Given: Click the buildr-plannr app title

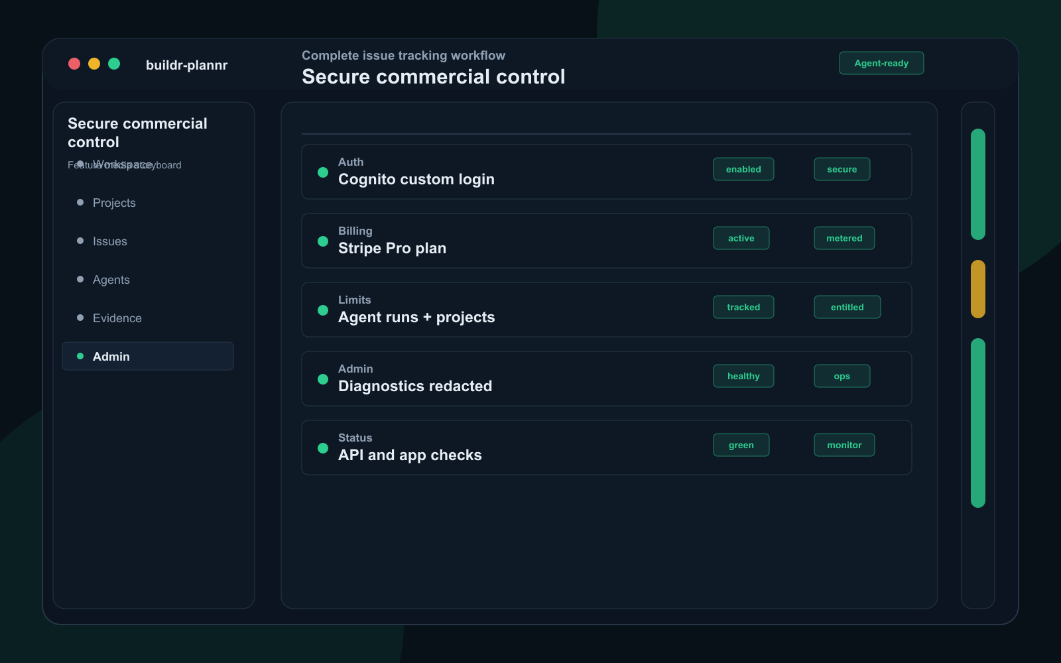Looking at the screenshot, I should [x=186, y=65].
